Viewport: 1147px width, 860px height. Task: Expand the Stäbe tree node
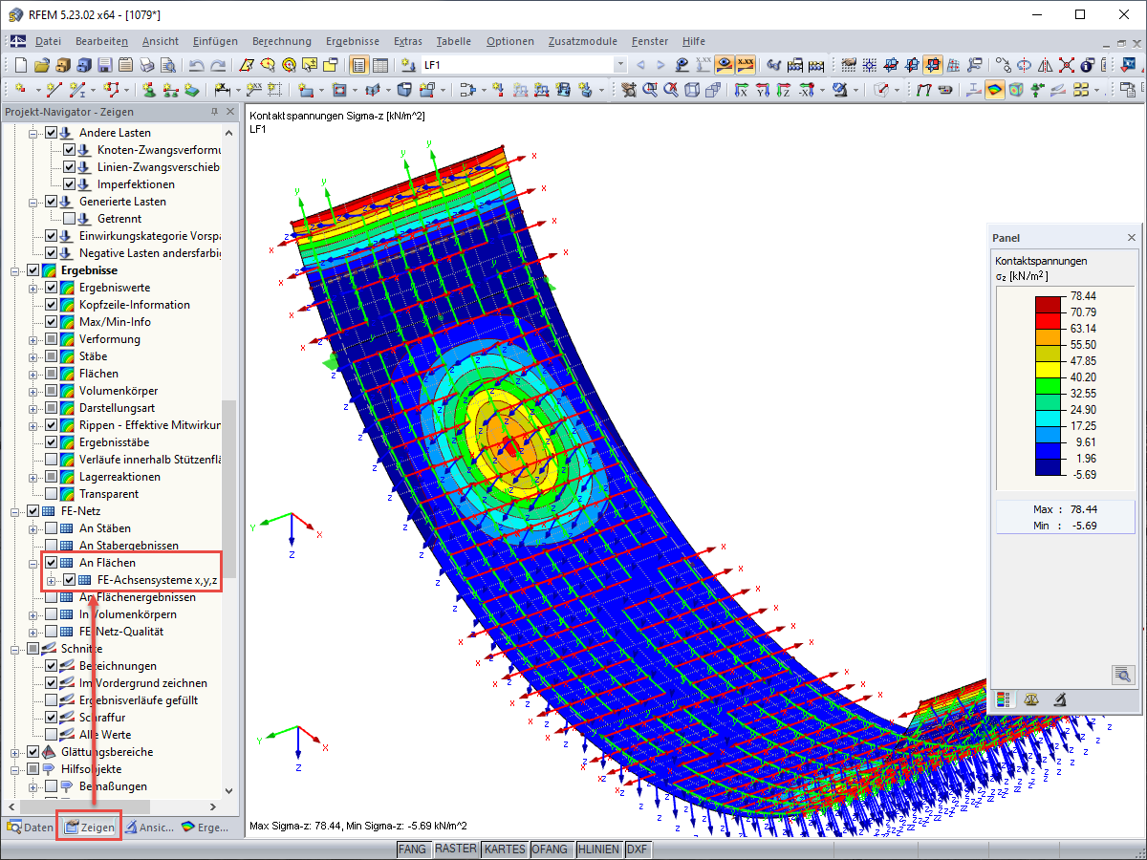point(33,356)
